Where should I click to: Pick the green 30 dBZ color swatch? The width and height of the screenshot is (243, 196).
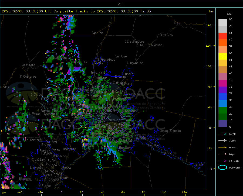222,110
